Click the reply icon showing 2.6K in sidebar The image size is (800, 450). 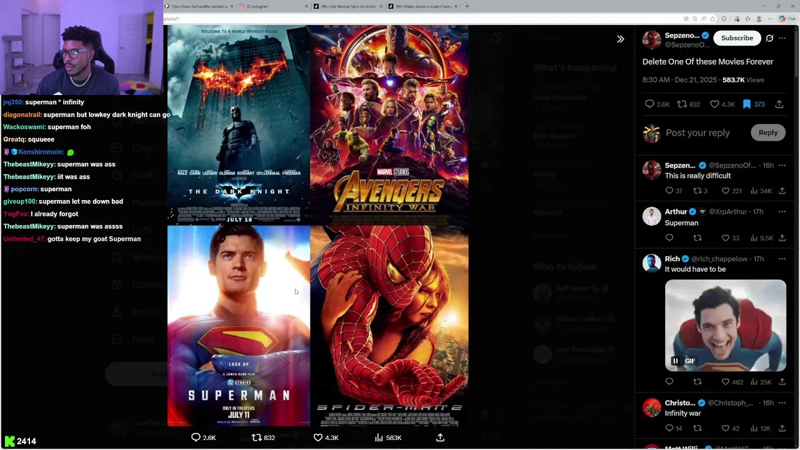657,104
